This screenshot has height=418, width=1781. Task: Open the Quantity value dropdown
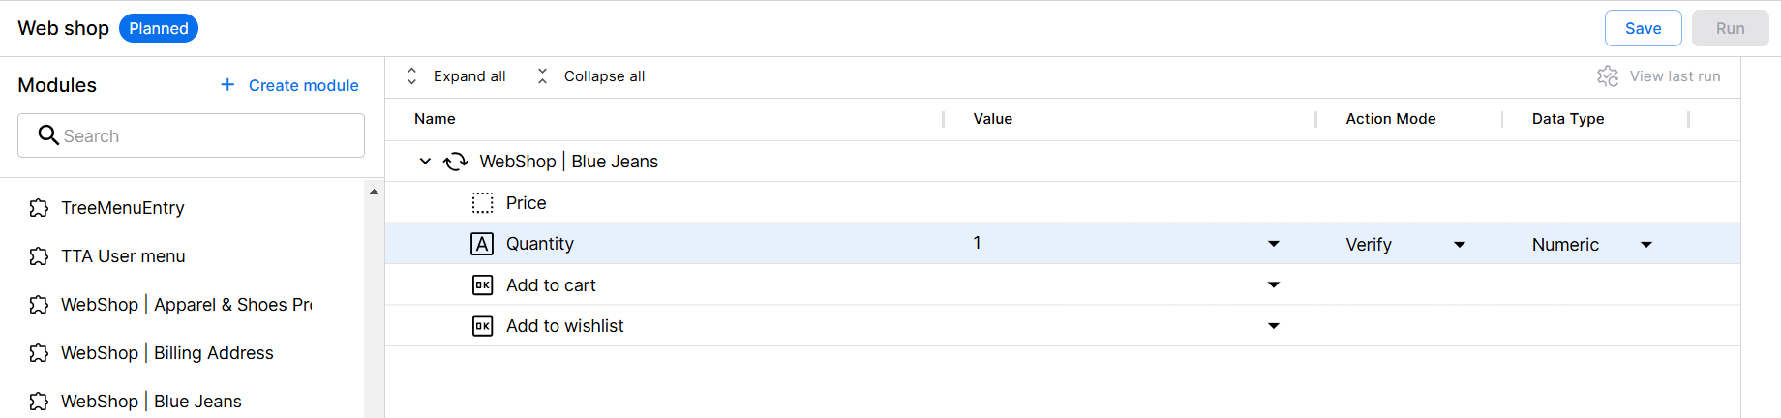point(1274,244)
